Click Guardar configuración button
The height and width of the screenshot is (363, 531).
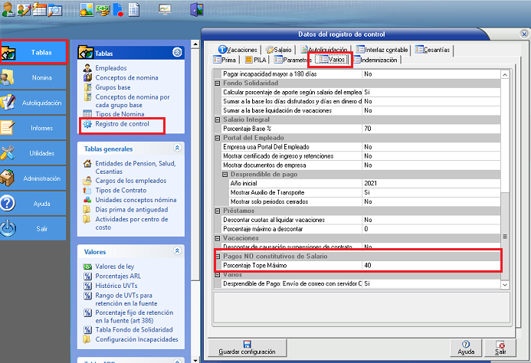click(247, 347)
